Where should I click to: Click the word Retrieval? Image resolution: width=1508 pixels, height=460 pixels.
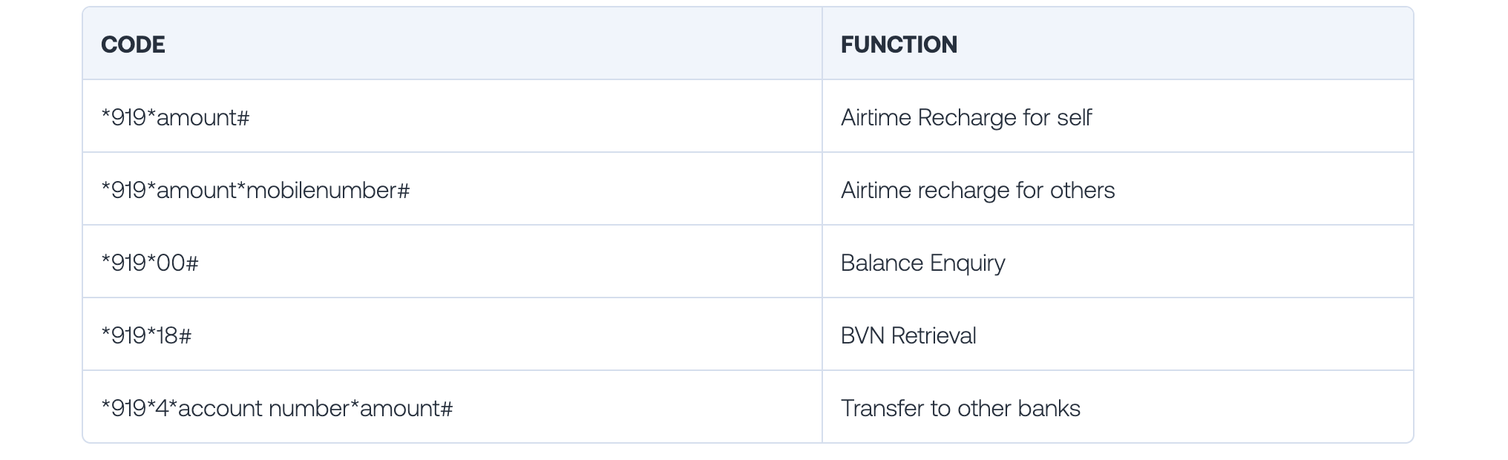(934, 335)
